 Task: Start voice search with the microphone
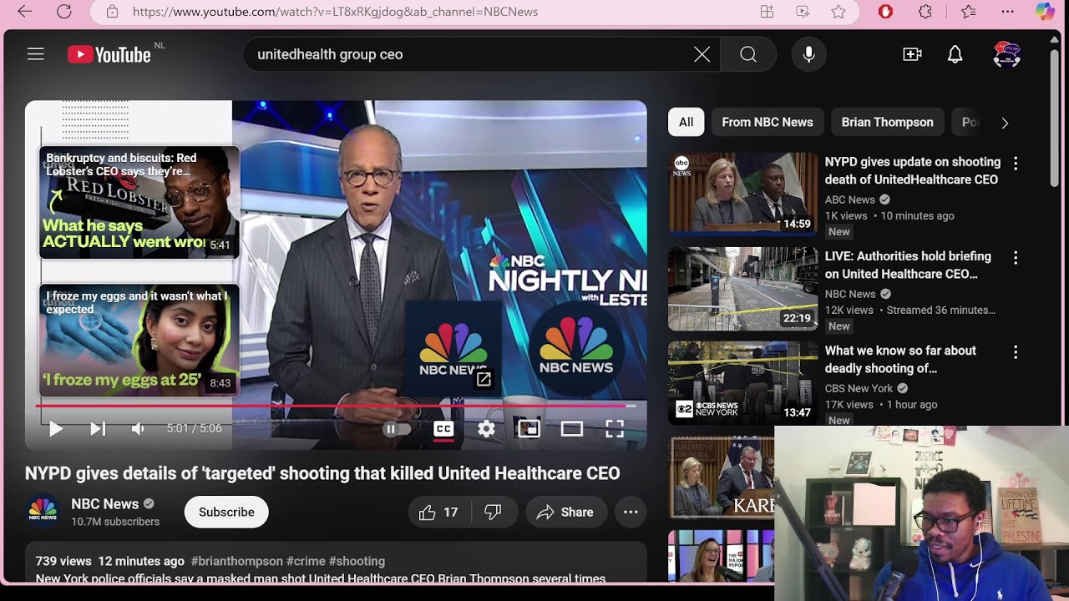tap(808, 54)
